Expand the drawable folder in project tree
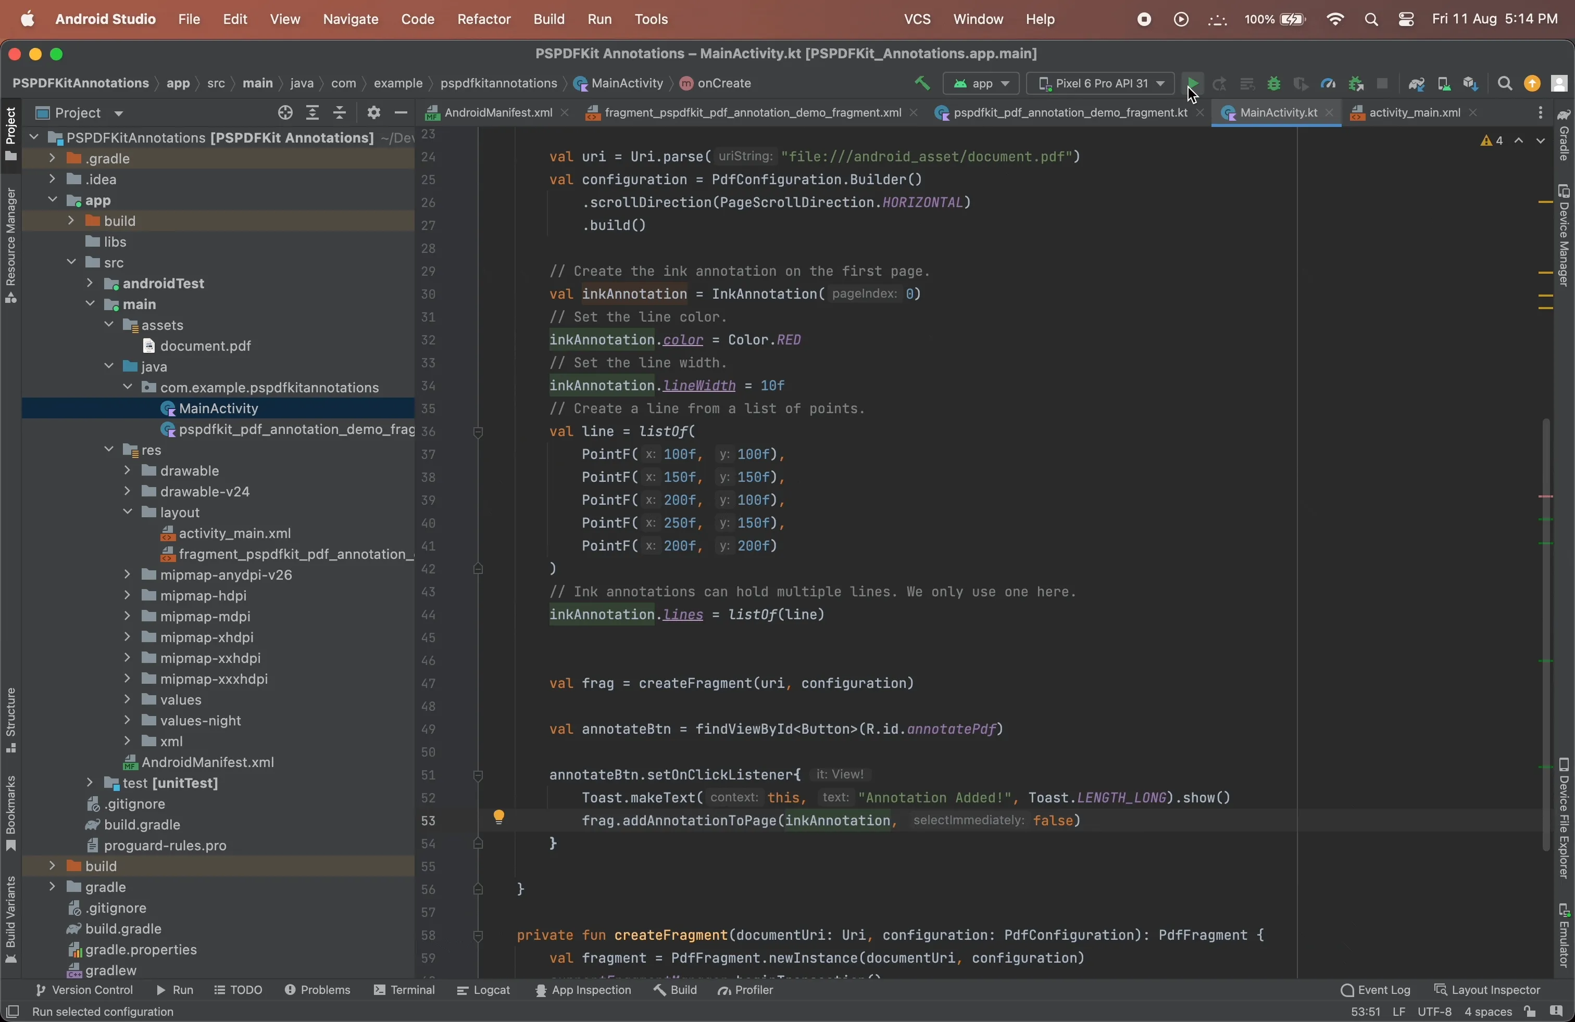The image size is (1575, 1022). [127, 471]
